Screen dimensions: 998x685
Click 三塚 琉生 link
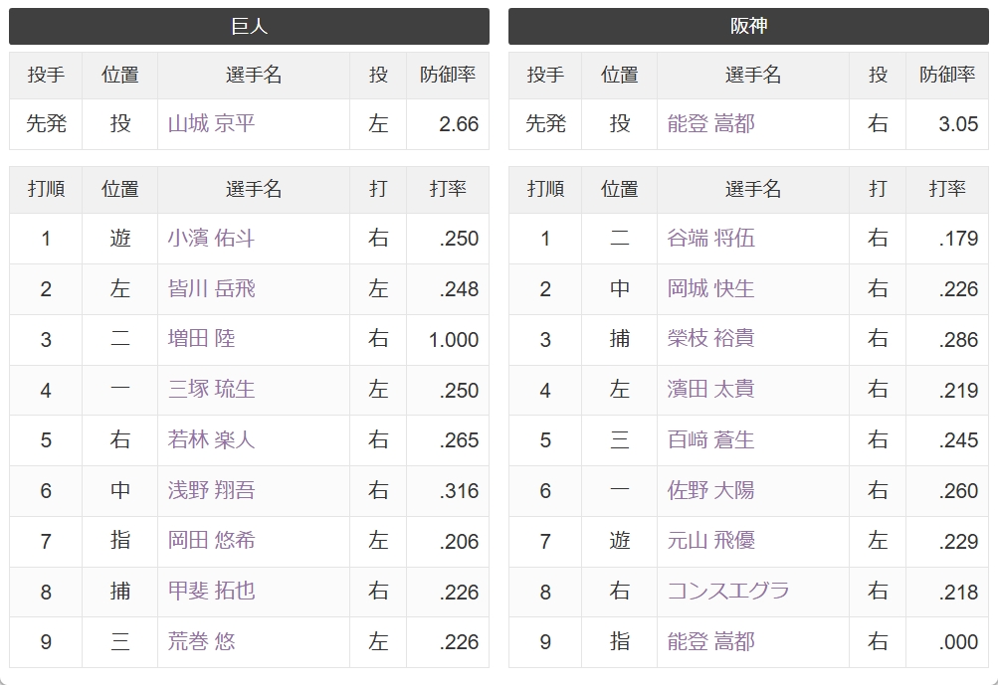point(211,390)
